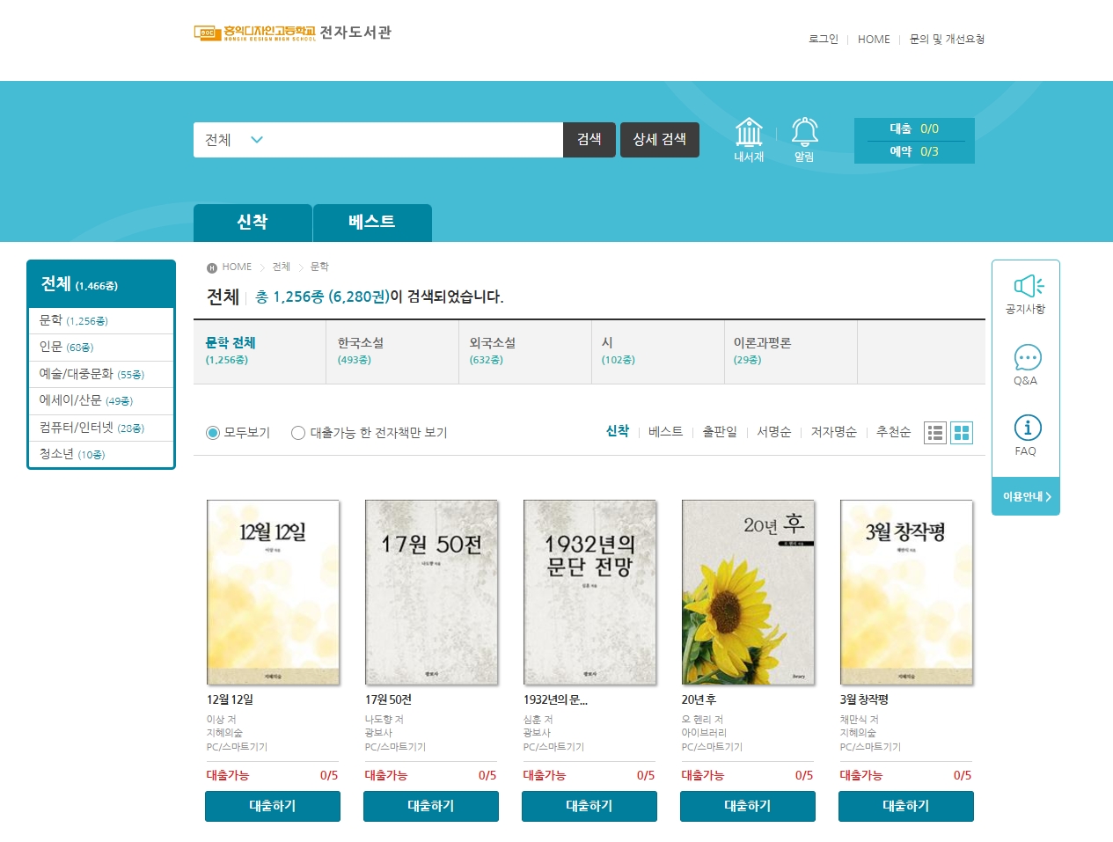Click the search text input field

coord(414,140)
